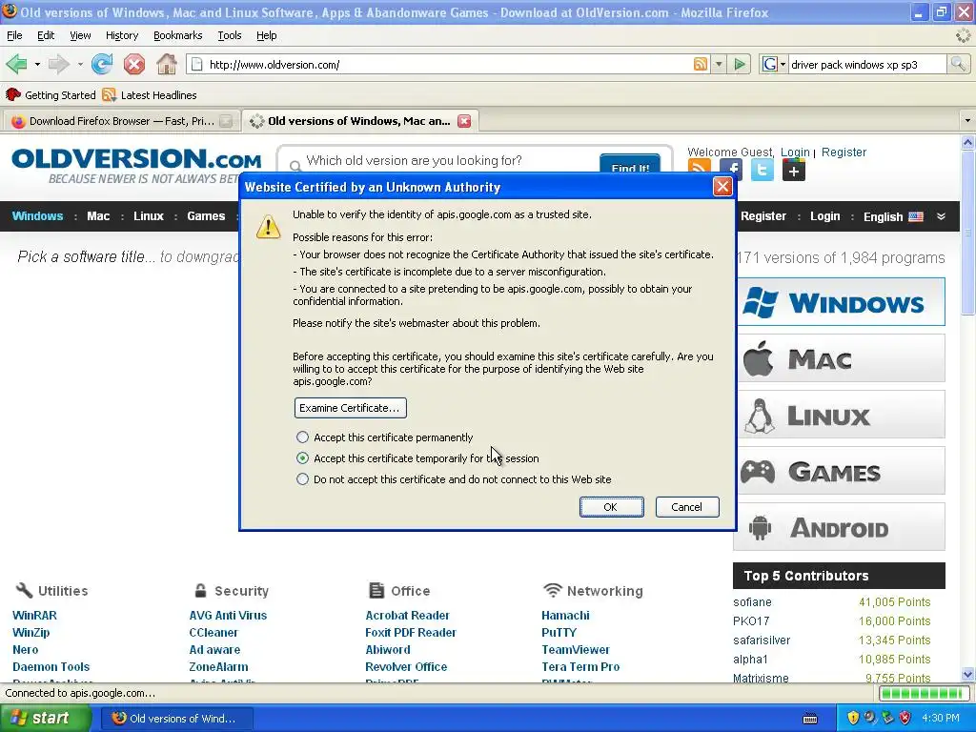
Task: Open the Forward button history dropdown arrow
Action: (x=80, y=64)
